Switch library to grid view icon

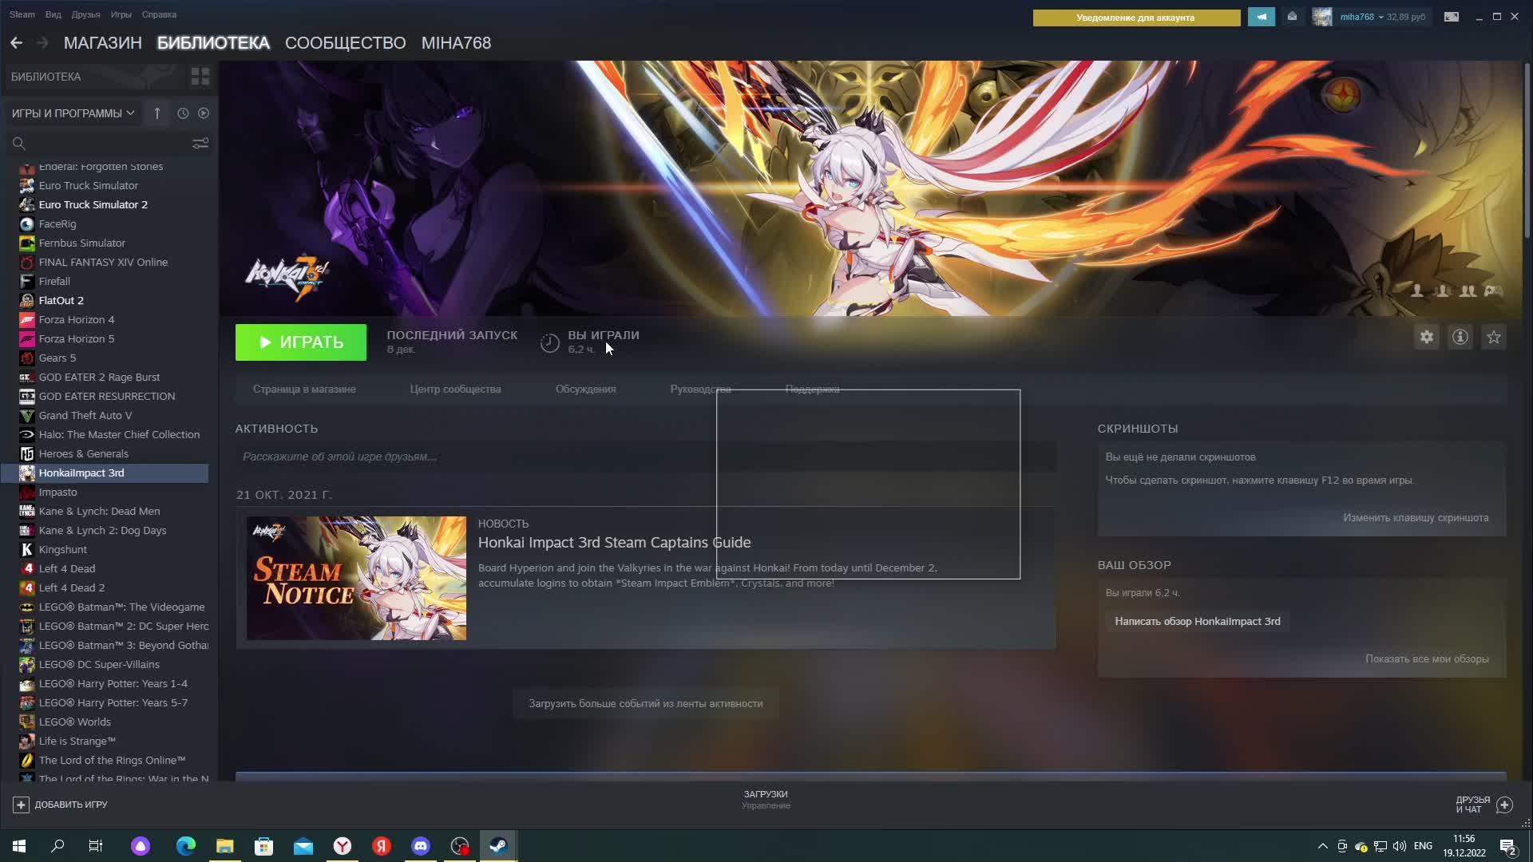click(200, 77)
